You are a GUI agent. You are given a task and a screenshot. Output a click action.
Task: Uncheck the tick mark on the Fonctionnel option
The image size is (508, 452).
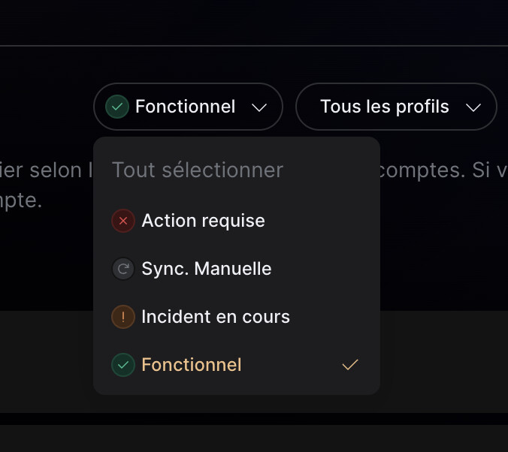350,365
